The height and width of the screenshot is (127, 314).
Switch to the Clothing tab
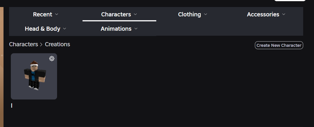[x=189, y=14]
